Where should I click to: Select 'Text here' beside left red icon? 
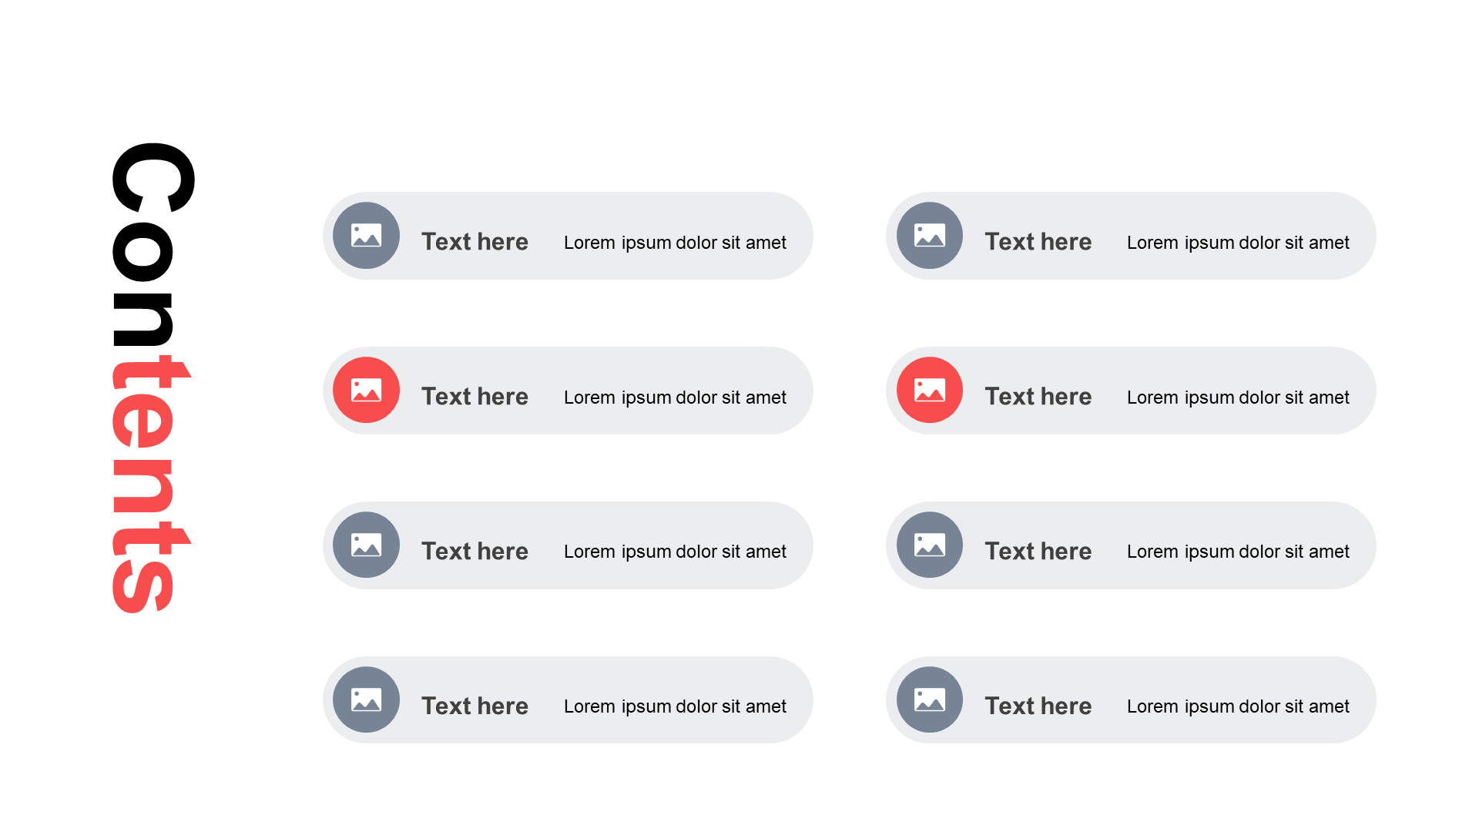(475, 397)
